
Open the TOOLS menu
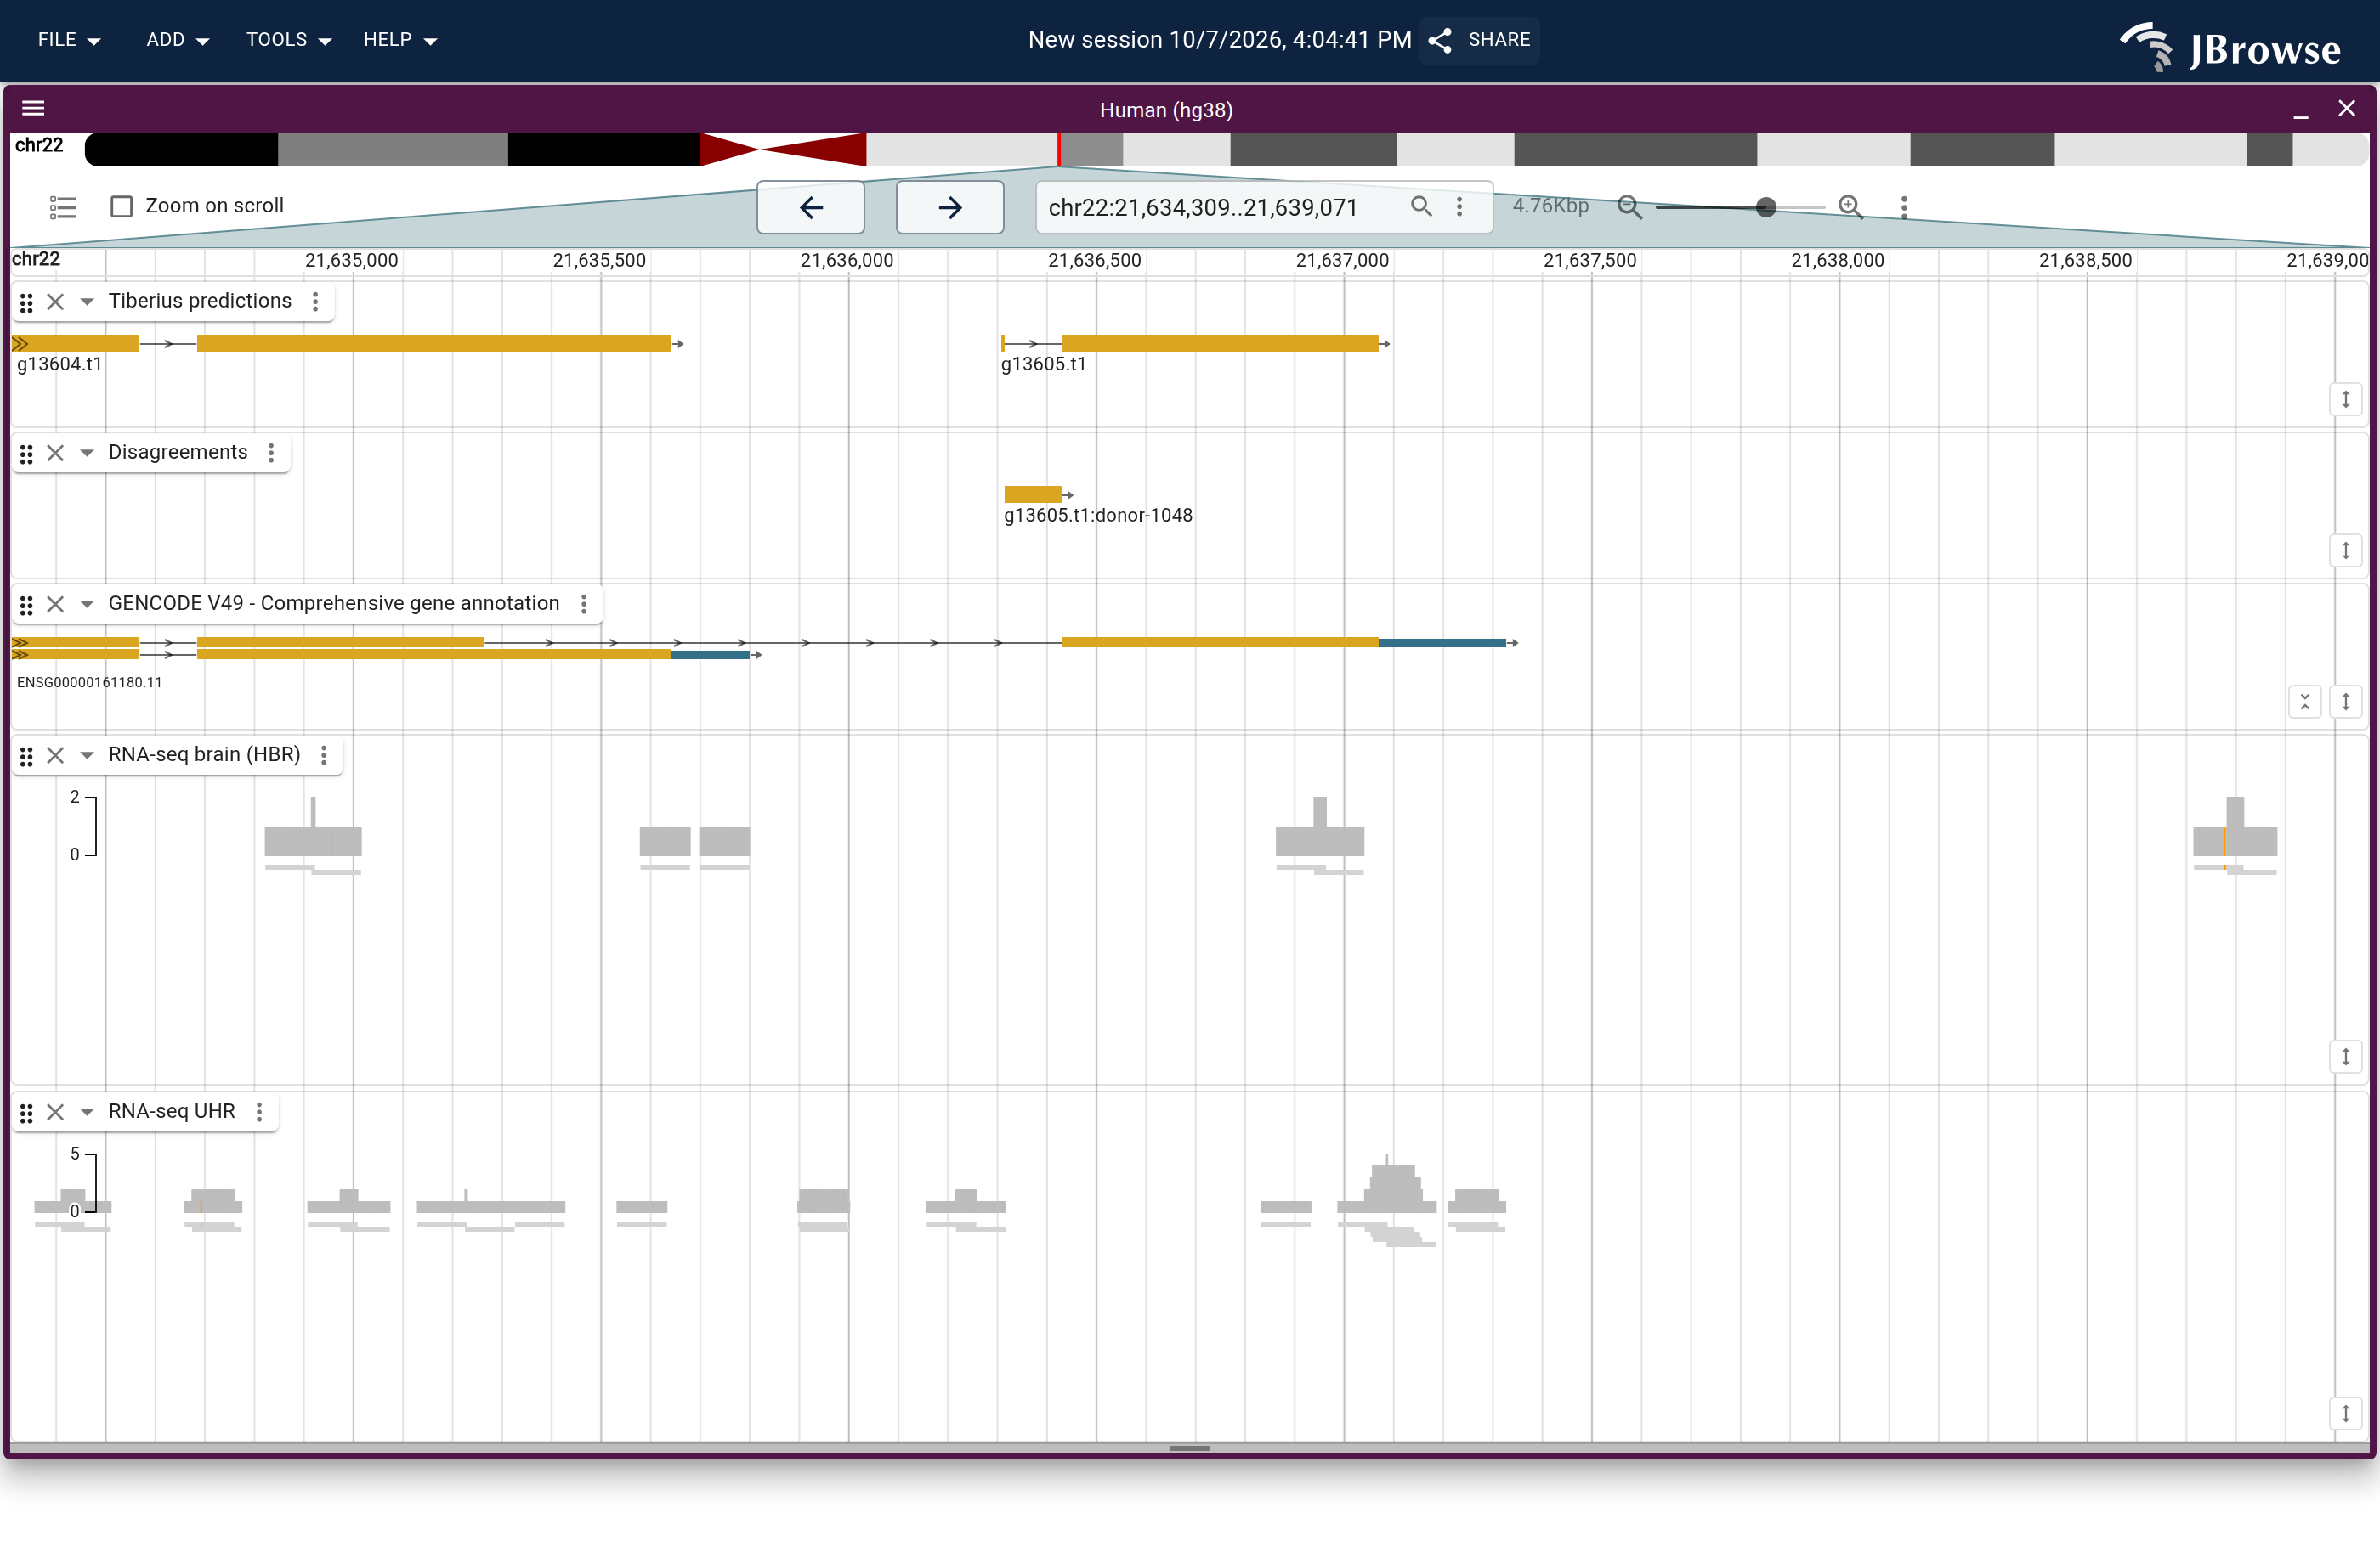(x=289, y=40)
